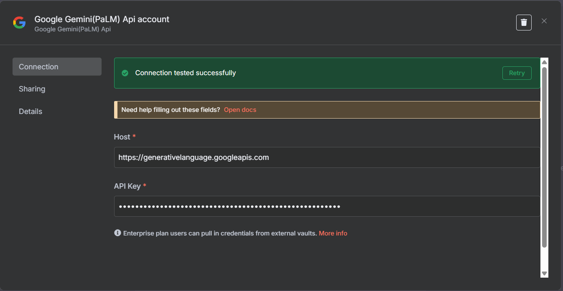This screenshot has height=291, width=563.
Task: Close the credential dialog with X
Action: click(x=544, y=21)
